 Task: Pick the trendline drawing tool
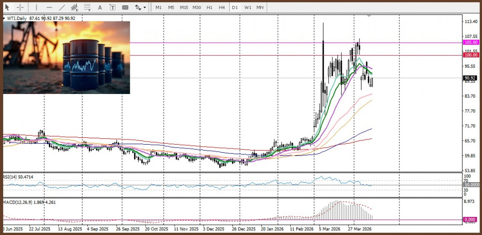coord(62,7)
